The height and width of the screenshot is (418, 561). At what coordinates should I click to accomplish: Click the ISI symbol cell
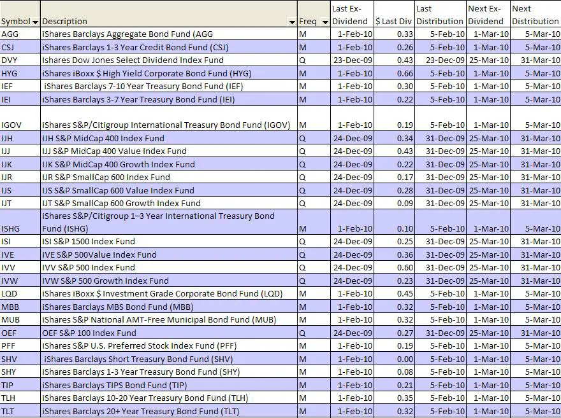(20, 241)
